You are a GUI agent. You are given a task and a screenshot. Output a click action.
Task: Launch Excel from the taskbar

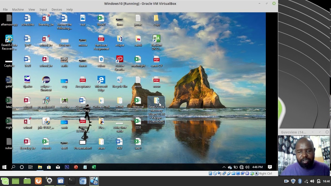click(94, 167)
